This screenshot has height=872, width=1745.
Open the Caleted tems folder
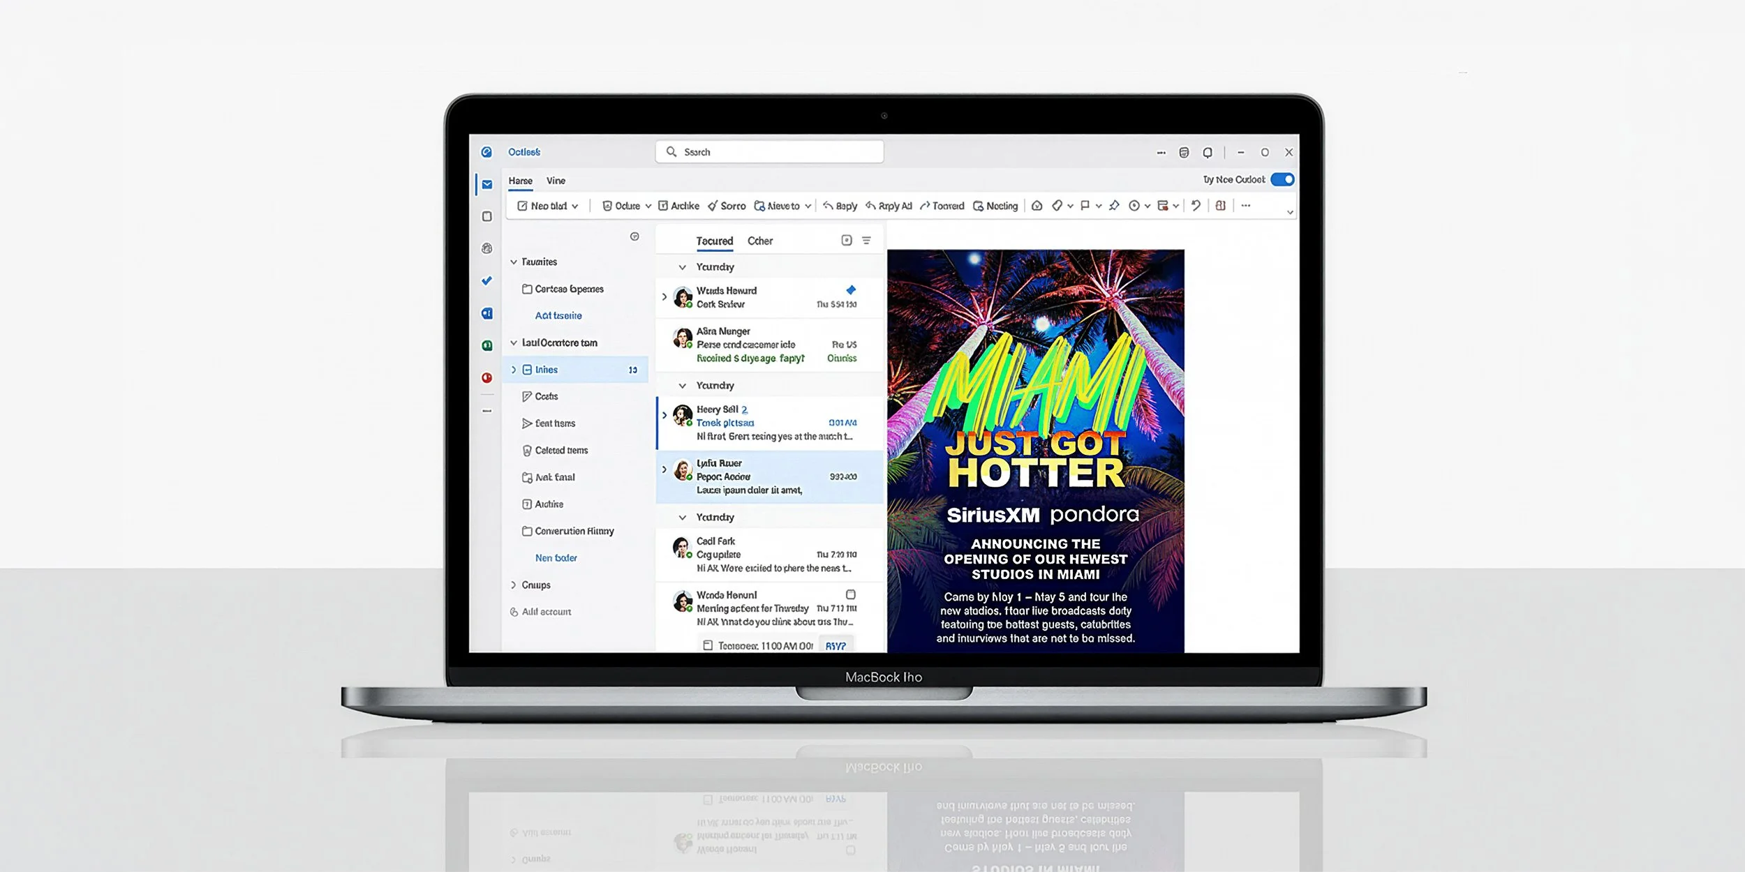click(576, 451)
